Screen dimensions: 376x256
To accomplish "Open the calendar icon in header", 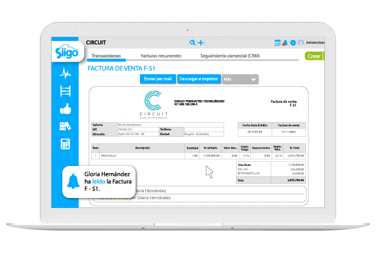I will pos(278,43).
